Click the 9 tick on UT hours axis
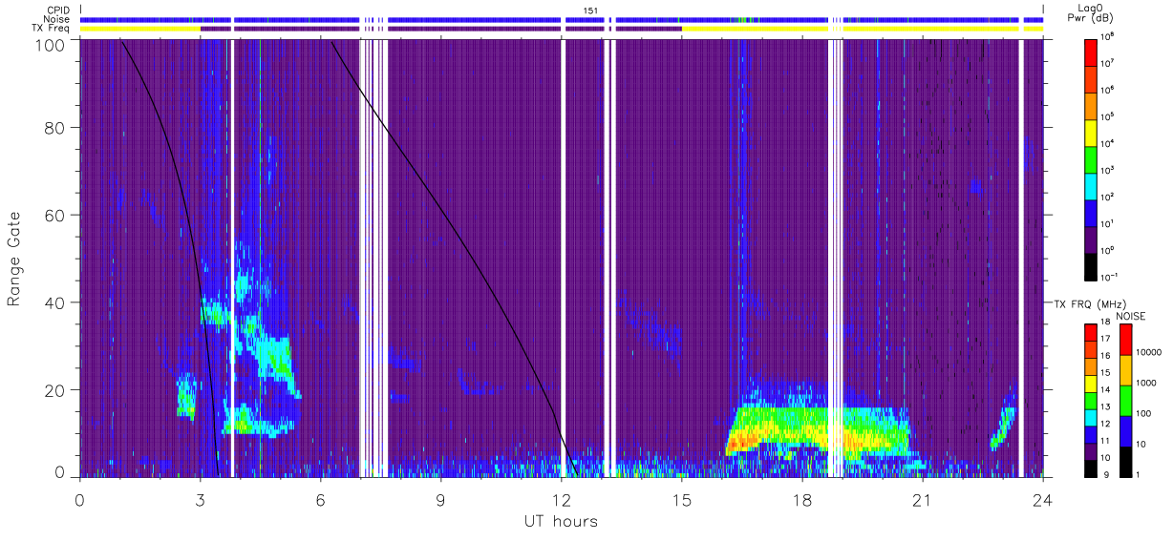The width and height of the screenshot is (1173, 541). click(440, 499)
